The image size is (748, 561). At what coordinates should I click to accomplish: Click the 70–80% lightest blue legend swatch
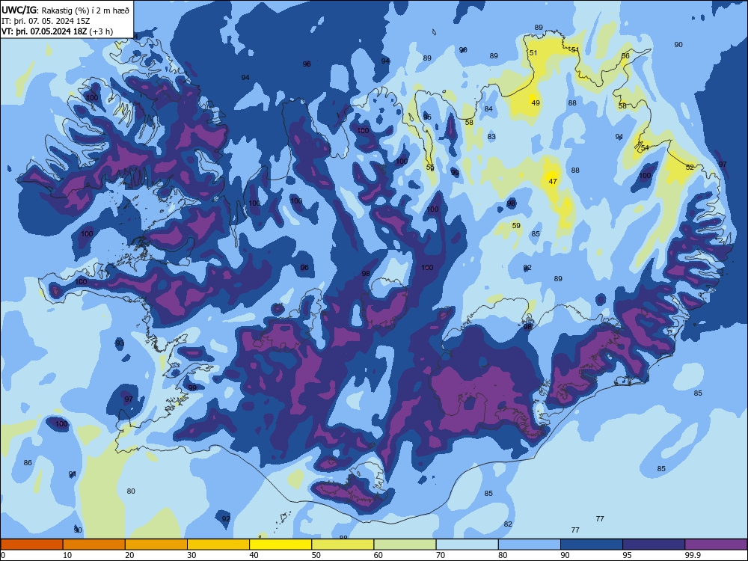pos(467,545)
